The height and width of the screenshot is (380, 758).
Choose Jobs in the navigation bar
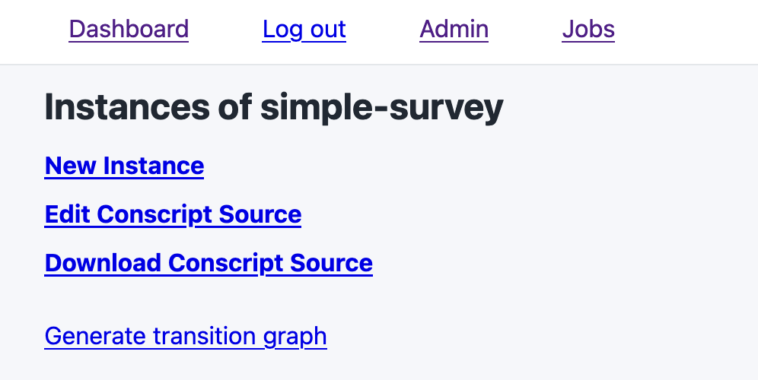(x=588, y=30)
